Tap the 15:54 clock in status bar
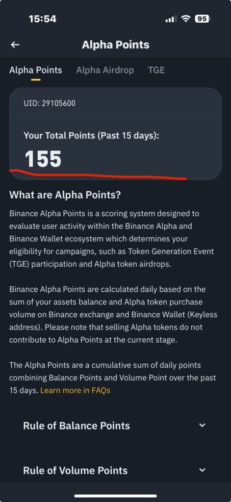231x502 pixels. (x=43, y=19)
